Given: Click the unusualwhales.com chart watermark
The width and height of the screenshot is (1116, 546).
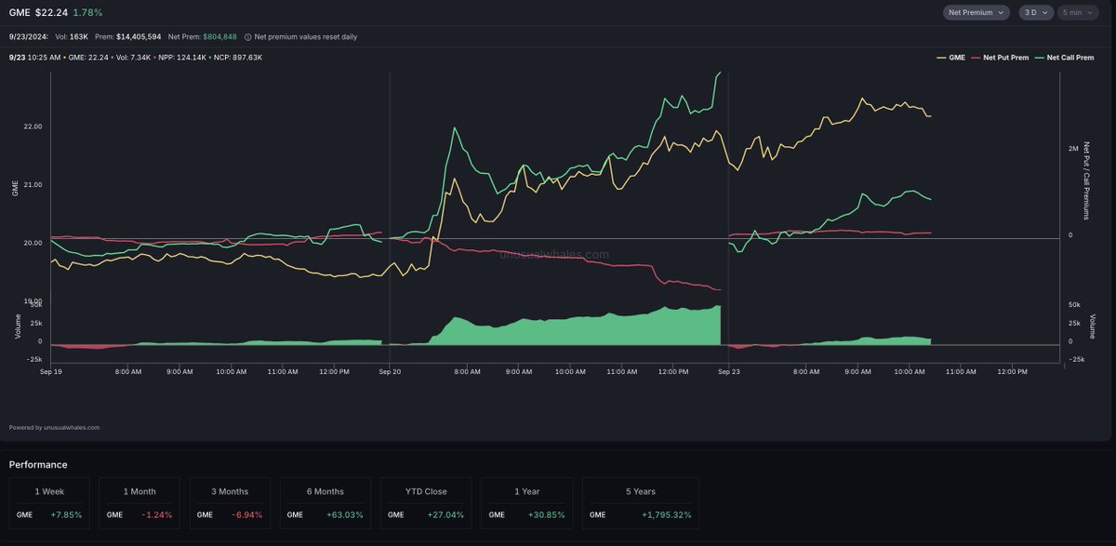Looking at the screenshot, I should tap(554, 254).
